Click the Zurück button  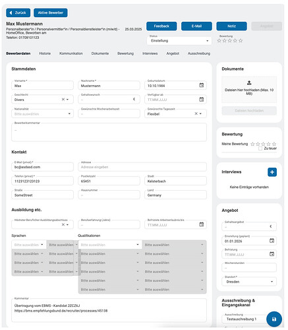[x=18, y=13]
